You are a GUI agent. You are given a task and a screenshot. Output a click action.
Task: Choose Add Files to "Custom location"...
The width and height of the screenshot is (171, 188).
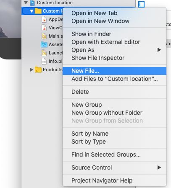(114, 79)
